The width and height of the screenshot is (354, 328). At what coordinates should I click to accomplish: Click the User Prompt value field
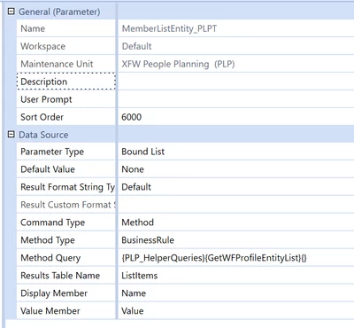[236, 99]
